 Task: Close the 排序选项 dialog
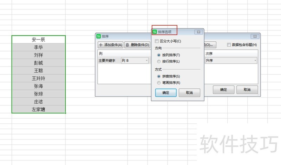(x=198, y=32)
